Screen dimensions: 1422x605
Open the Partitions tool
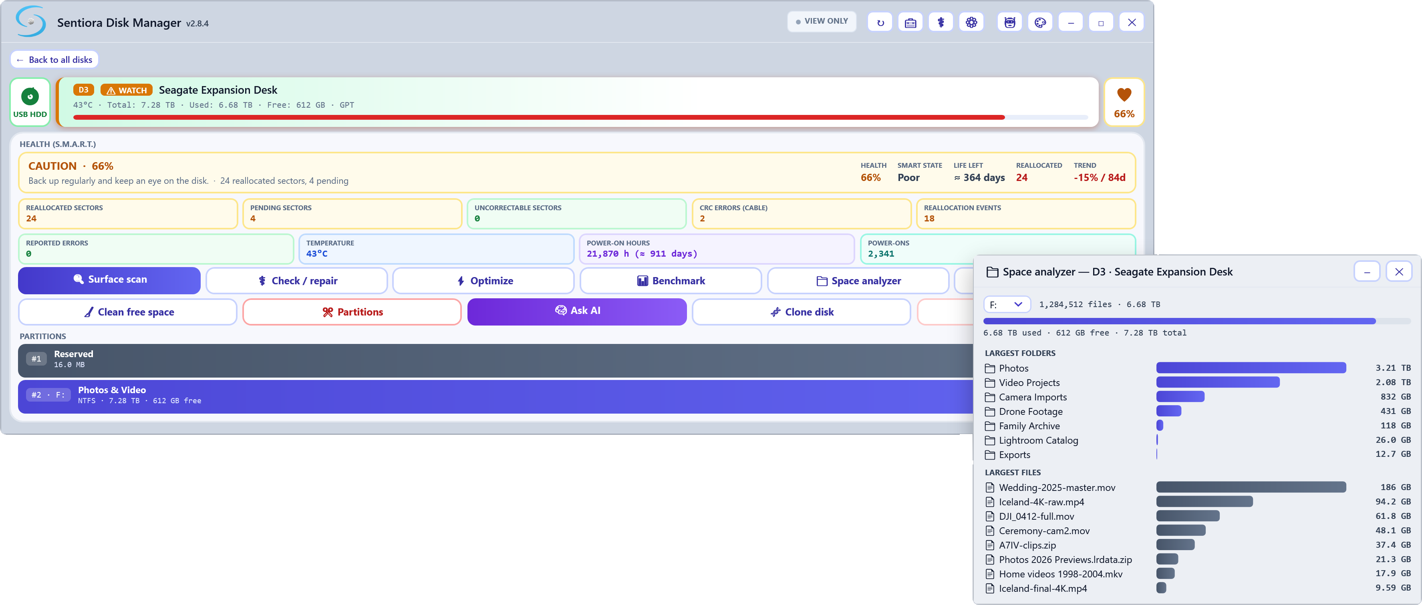coord(352,312)
